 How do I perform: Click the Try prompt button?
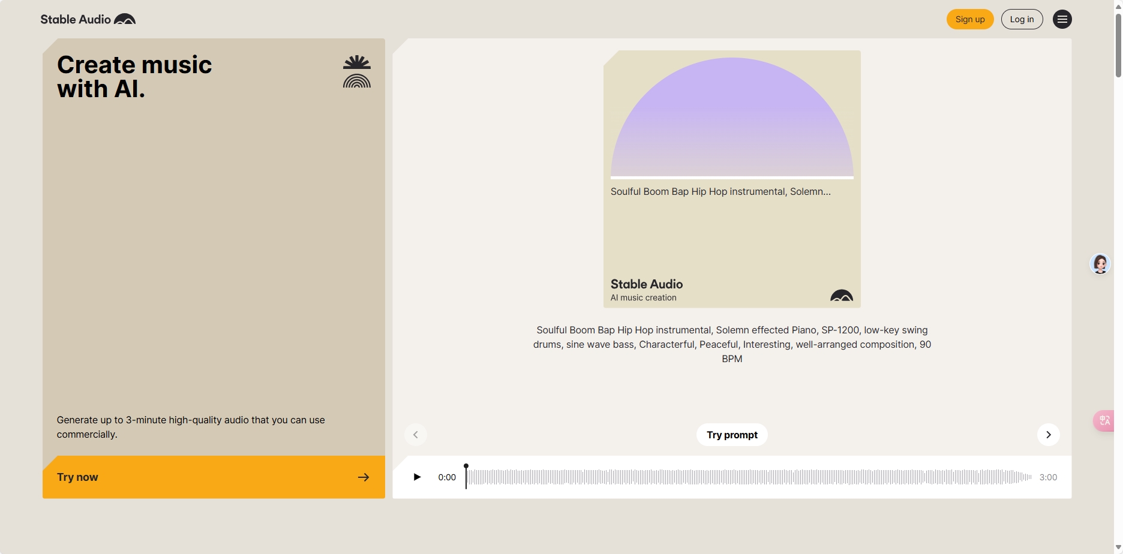coord(731,435)
